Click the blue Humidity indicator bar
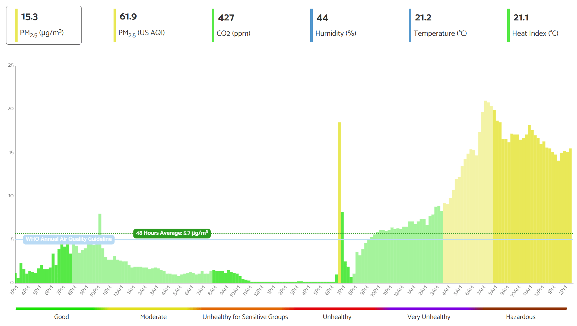 (312, 25)
